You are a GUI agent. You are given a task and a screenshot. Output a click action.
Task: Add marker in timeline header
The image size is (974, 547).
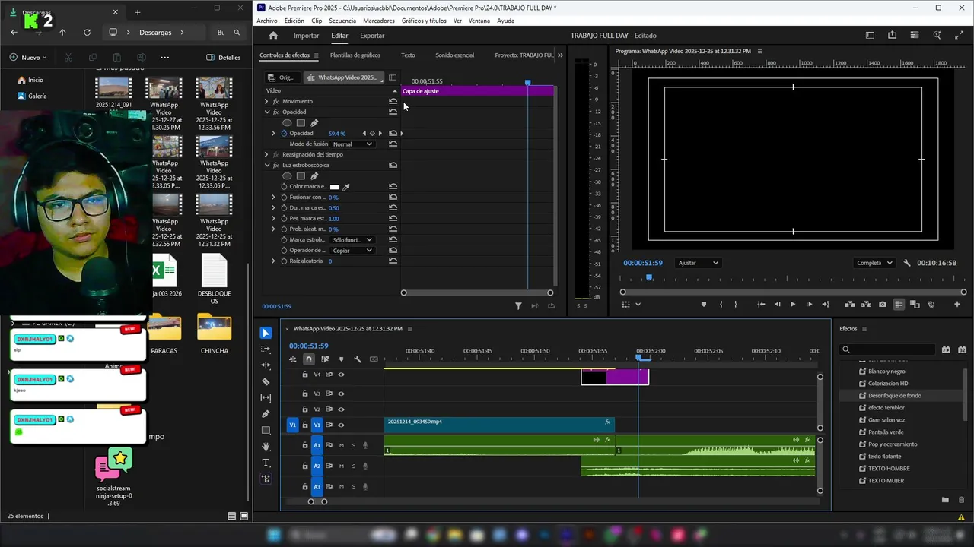pyautogui.click(x=341, y=359)
